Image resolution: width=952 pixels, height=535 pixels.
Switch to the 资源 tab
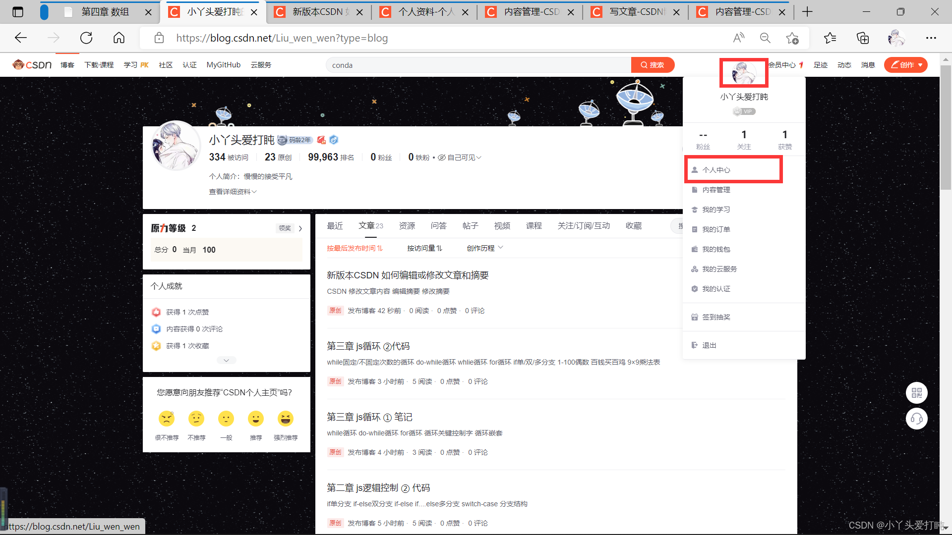tap(407, 226)
